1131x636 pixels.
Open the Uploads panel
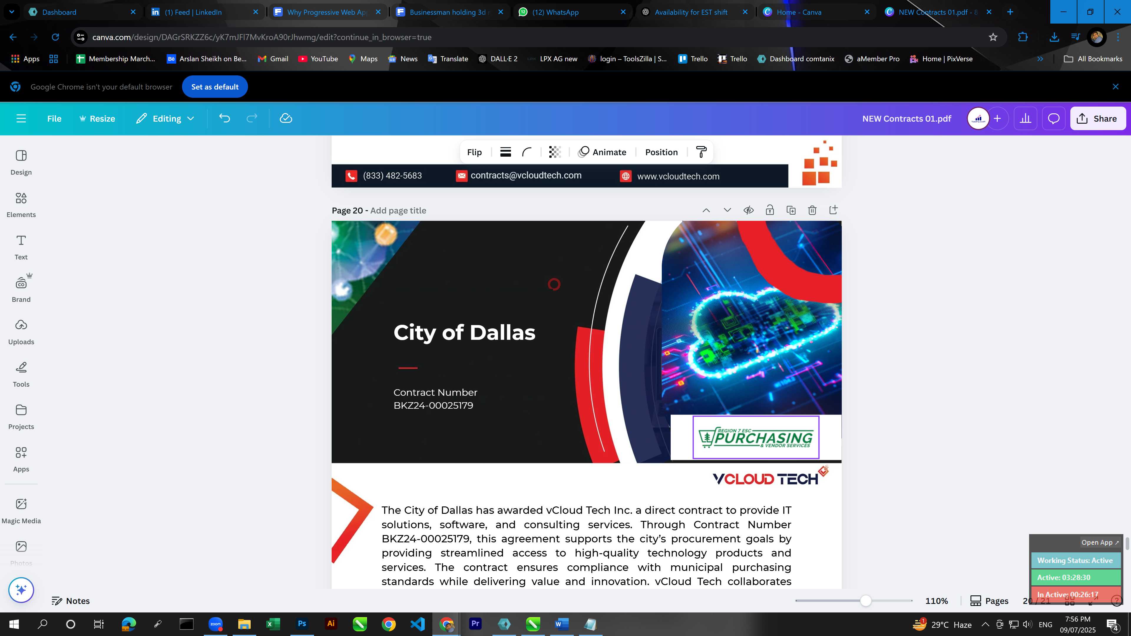pyautogui.click(x=21, y=332)
